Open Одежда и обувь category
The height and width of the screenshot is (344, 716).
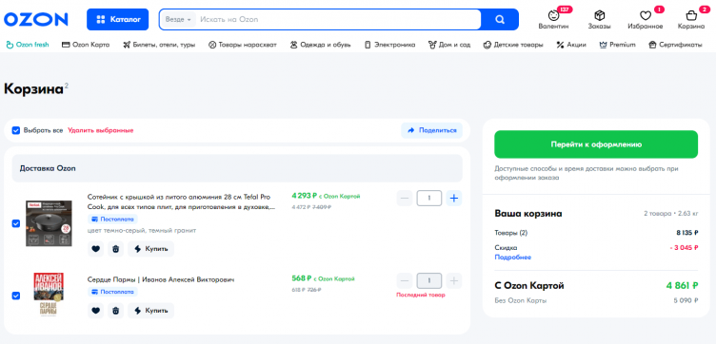320,45
